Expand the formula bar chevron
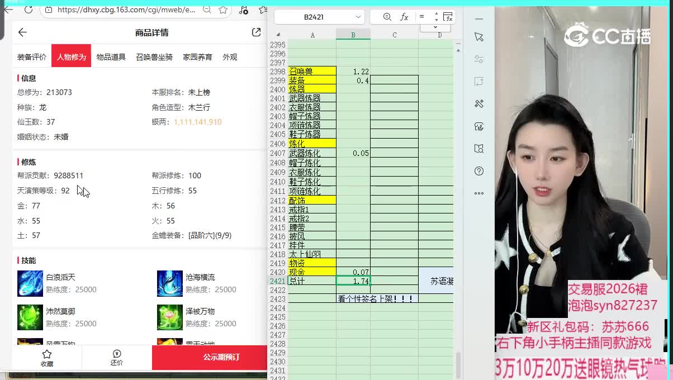 pyautogui.click(x=435, y=27)
